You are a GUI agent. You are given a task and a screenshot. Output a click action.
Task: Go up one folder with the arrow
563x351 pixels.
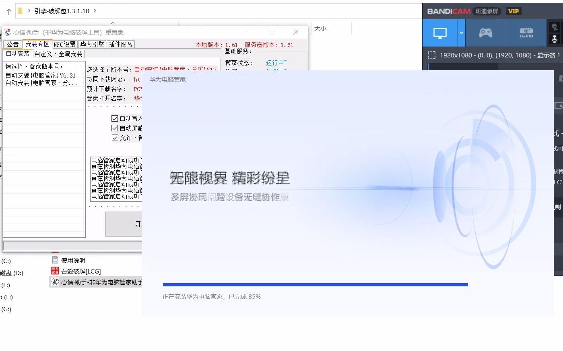point(8,11)
